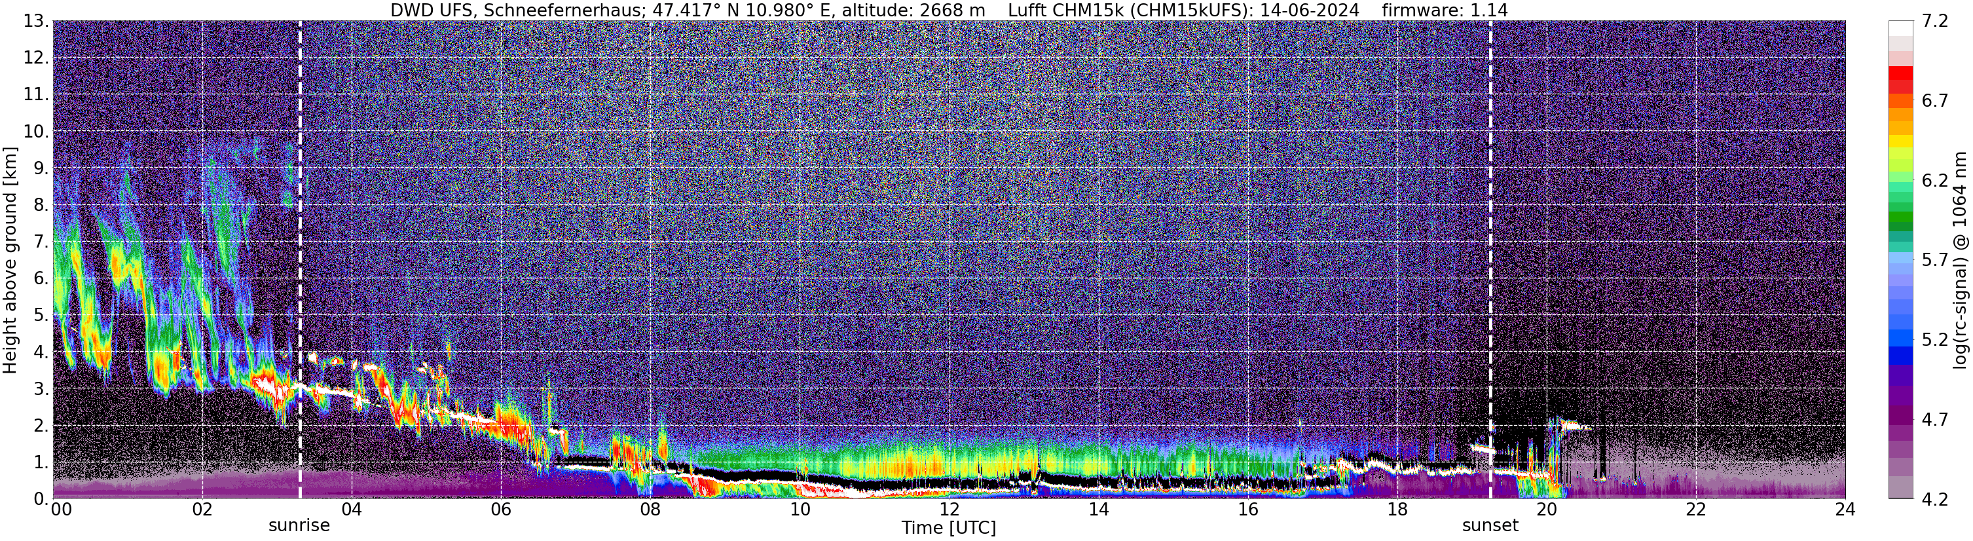Click the "10." tick on the height axis
Viewport: 1973px width, 541px height.
(36, 132)
